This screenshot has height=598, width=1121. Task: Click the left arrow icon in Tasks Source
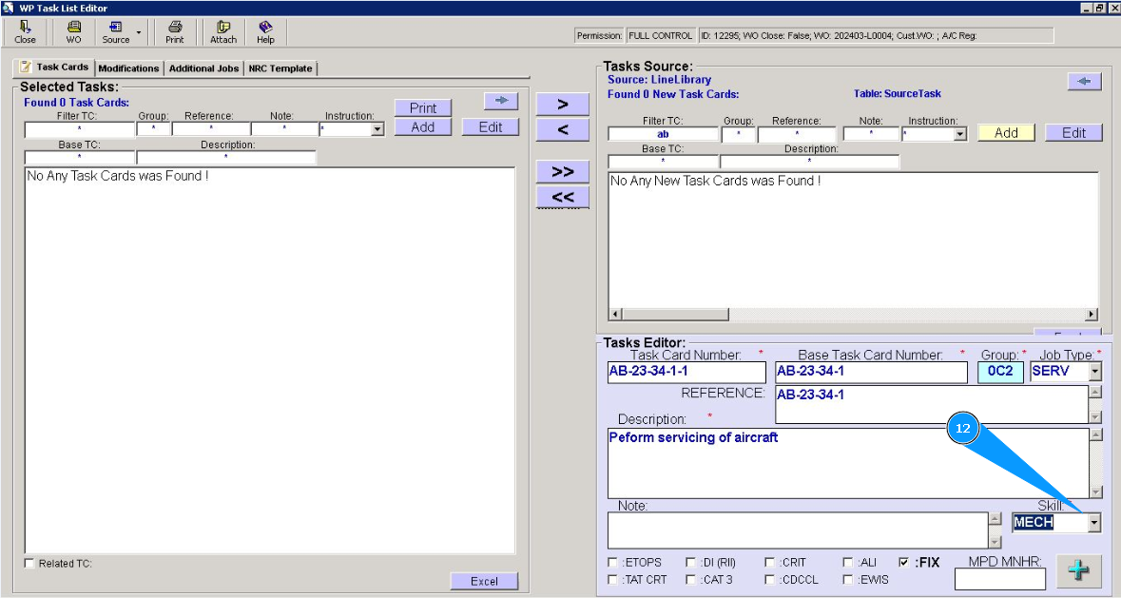[x=1084, y=82]
